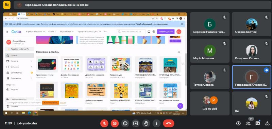Expand the Проекты chevron arrow
Viewport: 272px width, 129px height.
(32, 61)
